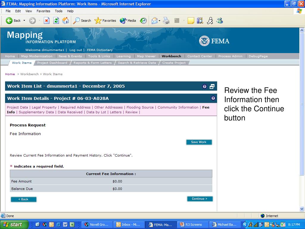Click the Research books icon
305x229 pixels.
click(200, 21)
